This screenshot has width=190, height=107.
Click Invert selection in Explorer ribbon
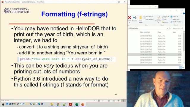tap(176, 22)
